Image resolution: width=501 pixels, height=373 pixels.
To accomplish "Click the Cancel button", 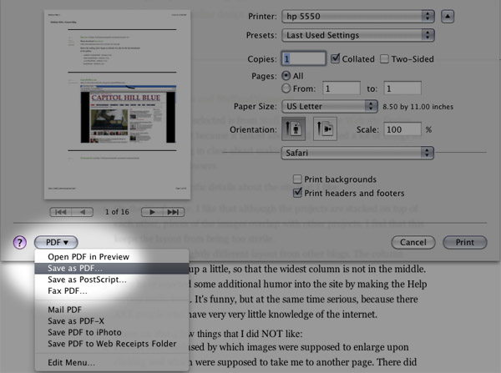I will click(413, 242).
